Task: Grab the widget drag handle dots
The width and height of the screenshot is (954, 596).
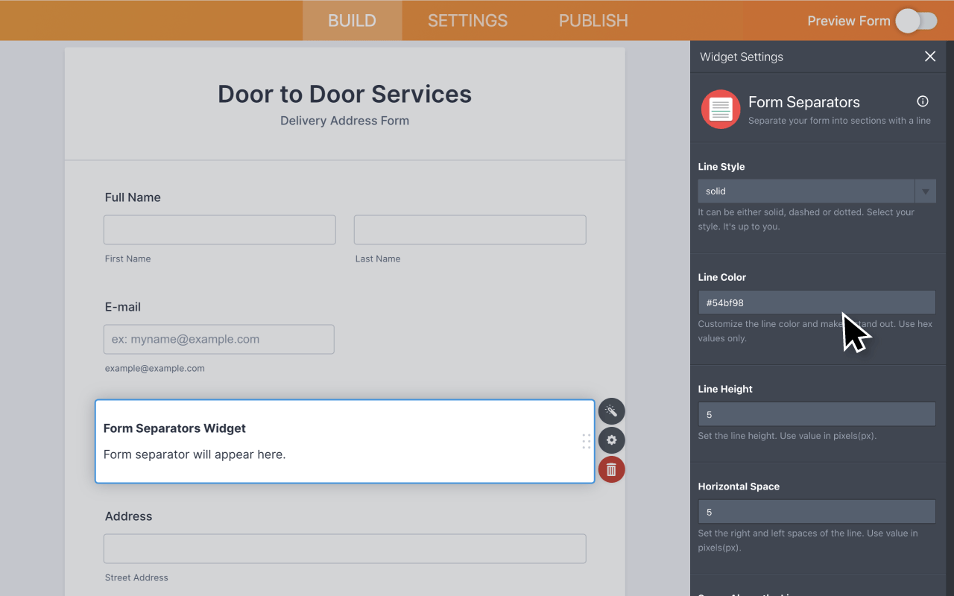Action: [x=587, y=441]
